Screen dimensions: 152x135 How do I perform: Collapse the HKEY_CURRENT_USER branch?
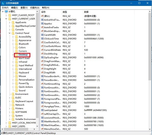tap(6, 19)
